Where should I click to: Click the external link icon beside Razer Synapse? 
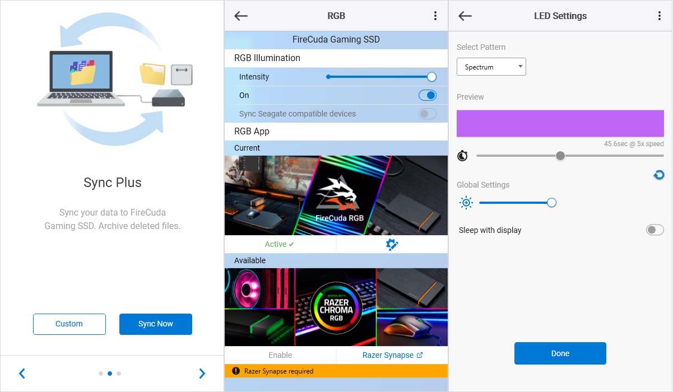[x=420, y=355]
